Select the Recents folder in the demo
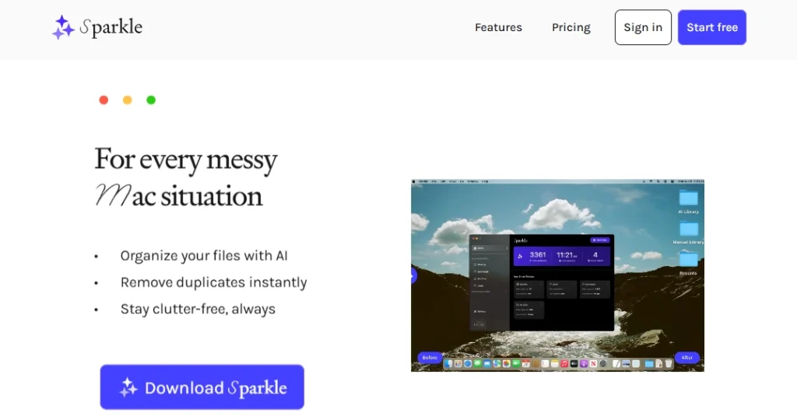 click(x=688, y=263)
